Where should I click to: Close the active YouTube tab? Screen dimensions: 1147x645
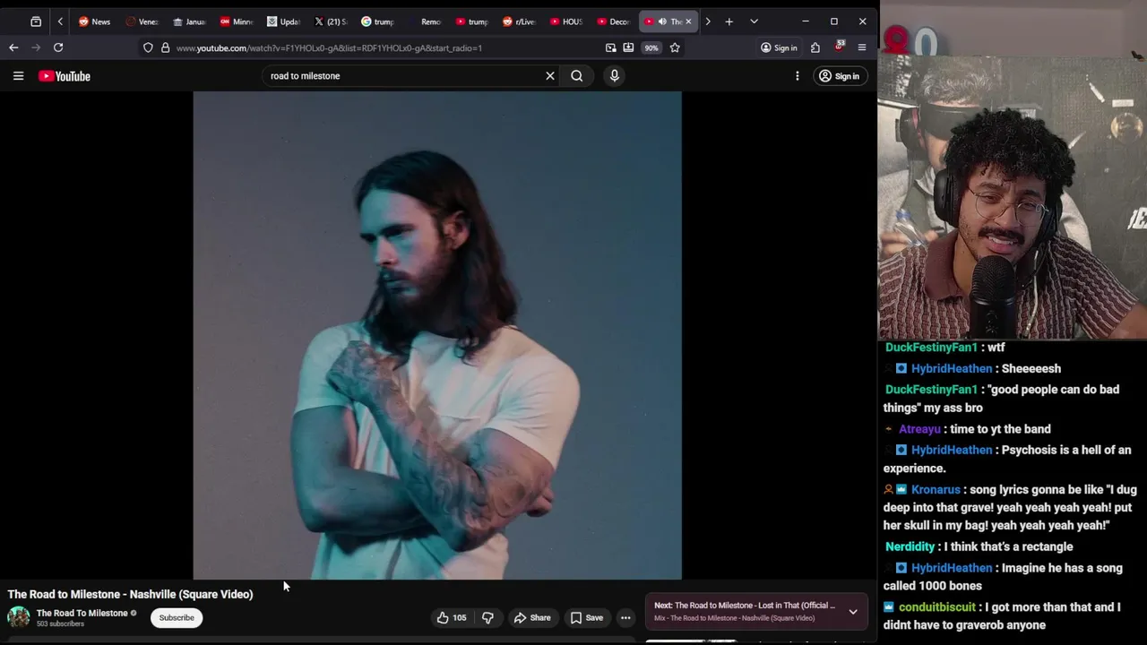[x=688, y=21]
